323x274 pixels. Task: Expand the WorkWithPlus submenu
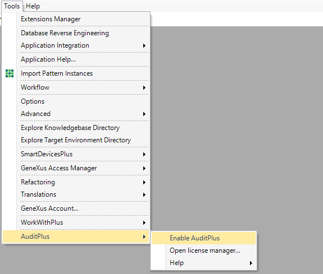pyautogui.click(x=76, y=222)
